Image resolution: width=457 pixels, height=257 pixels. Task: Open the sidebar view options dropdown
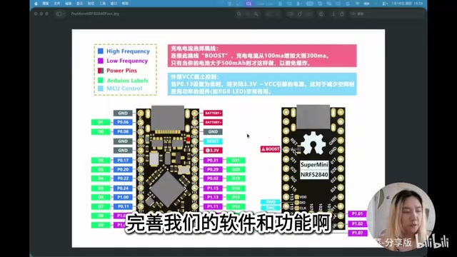click(60, 14)
